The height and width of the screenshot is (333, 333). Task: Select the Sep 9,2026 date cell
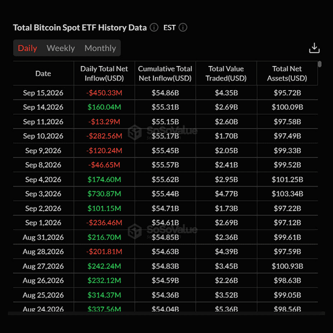click(43, 151)
